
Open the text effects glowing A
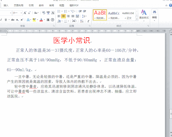(28, 20)
